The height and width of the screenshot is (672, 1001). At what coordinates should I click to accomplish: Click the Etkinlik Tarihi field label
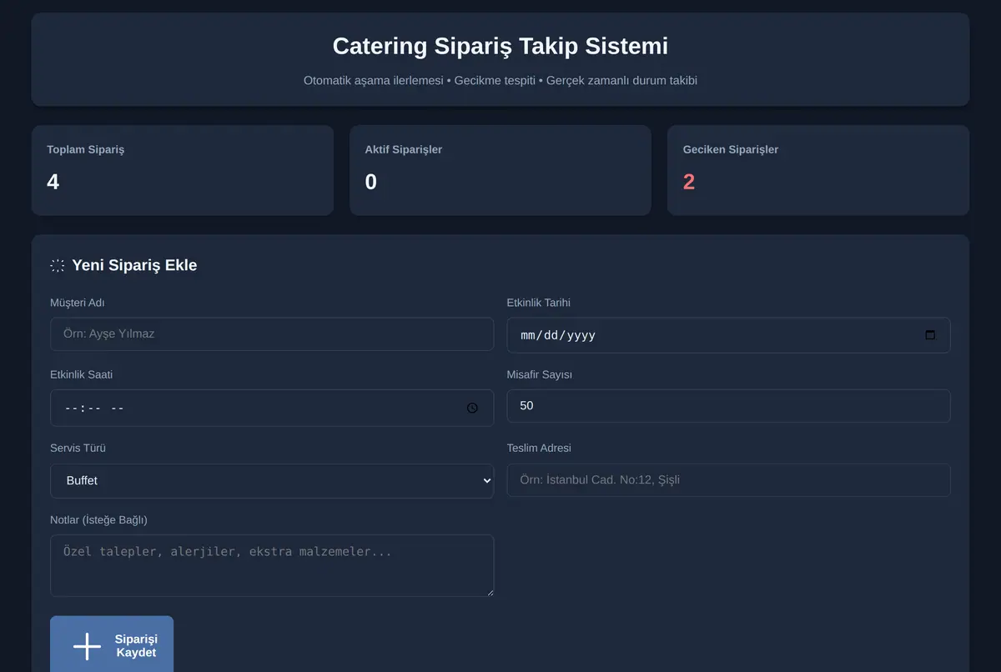click(x=539, y=303)
